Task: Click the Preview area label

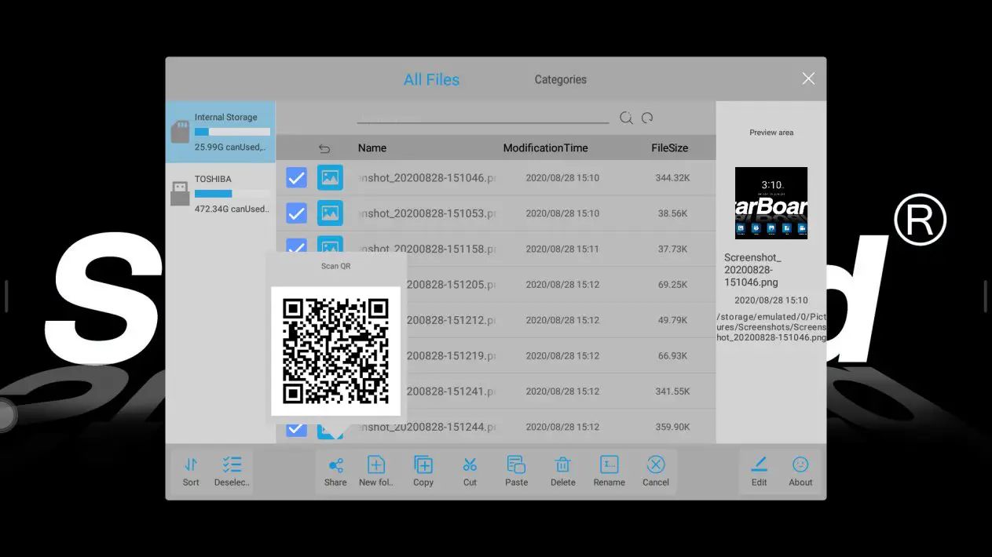Action: click(771, 133)
